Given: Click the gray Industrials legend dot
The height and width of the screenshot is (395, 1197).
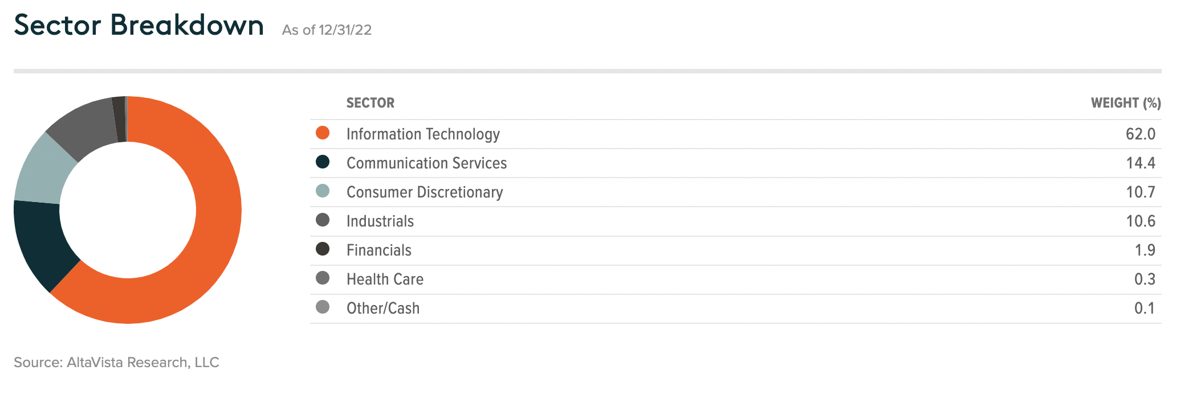Looking at the screenshot, I should coord(323,220).
